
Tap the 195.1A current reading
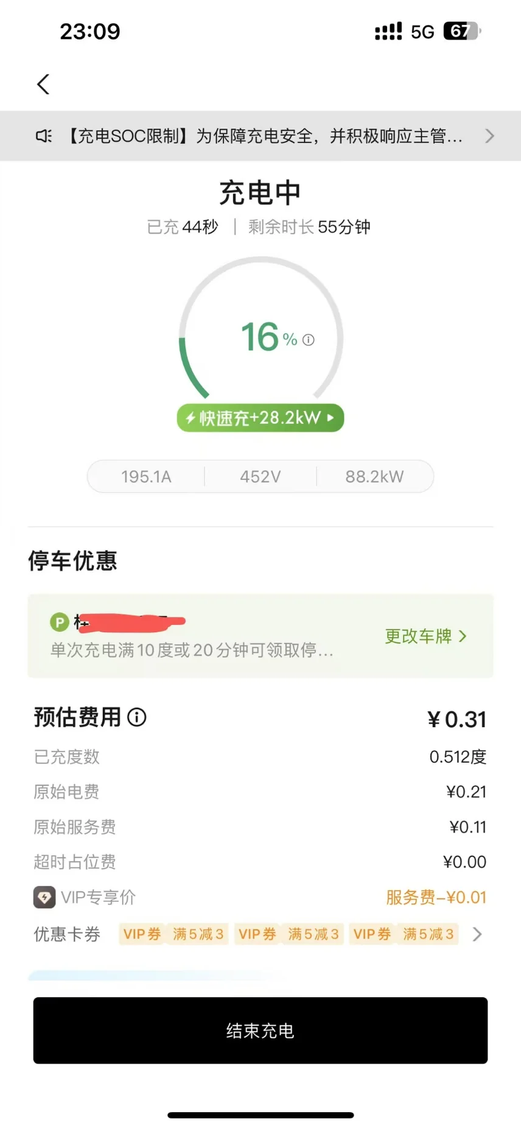[146, 476]
